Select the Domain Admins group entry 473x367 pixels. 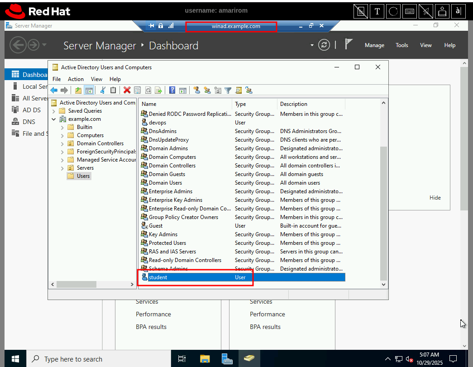[x=168, y=148]
